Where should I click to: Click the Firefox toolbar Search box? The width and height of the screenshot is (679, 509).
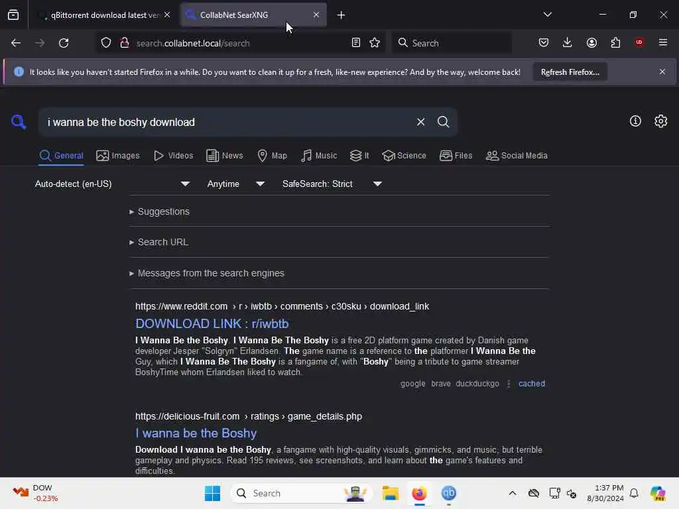[x=452, y=43]
